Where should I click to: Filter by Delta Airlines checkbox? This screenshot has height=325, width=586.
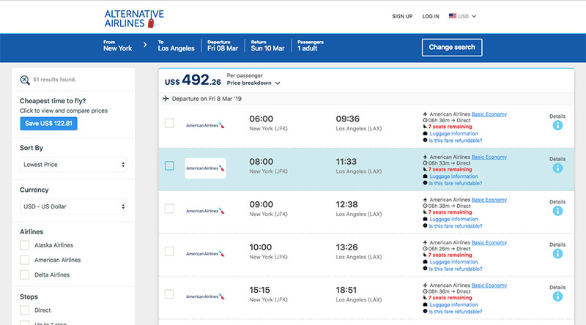(x=25, y=275)
